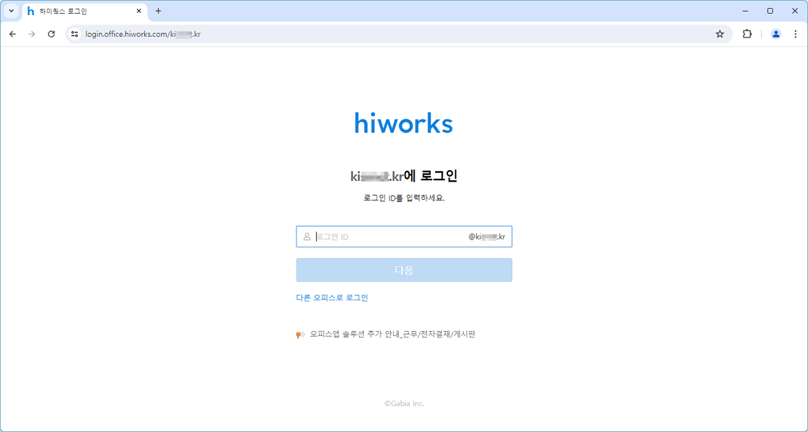Open the 다른 오피스로 로그인 link
Viewport: 808px width, 432px height.
(332, 298)
